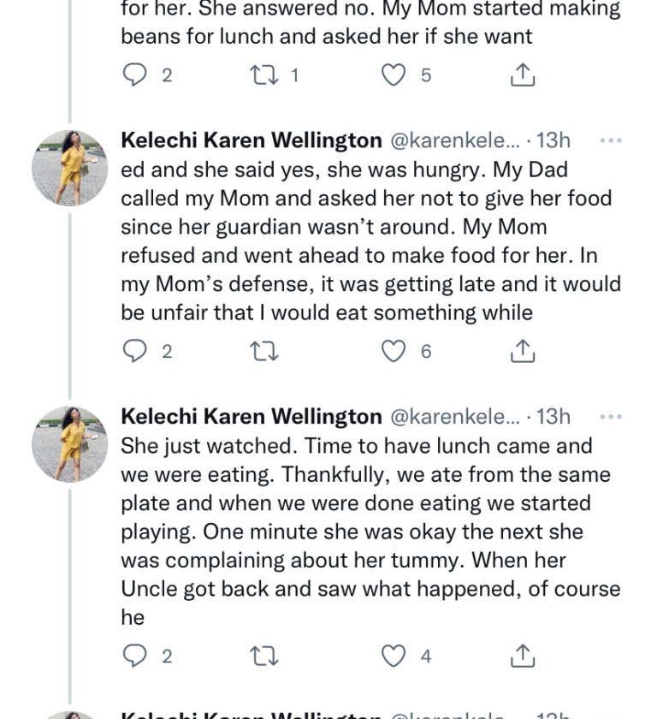The image size is (657, 719).
Task: Share the 'She just watched' tweet
Action: point(522,657)
